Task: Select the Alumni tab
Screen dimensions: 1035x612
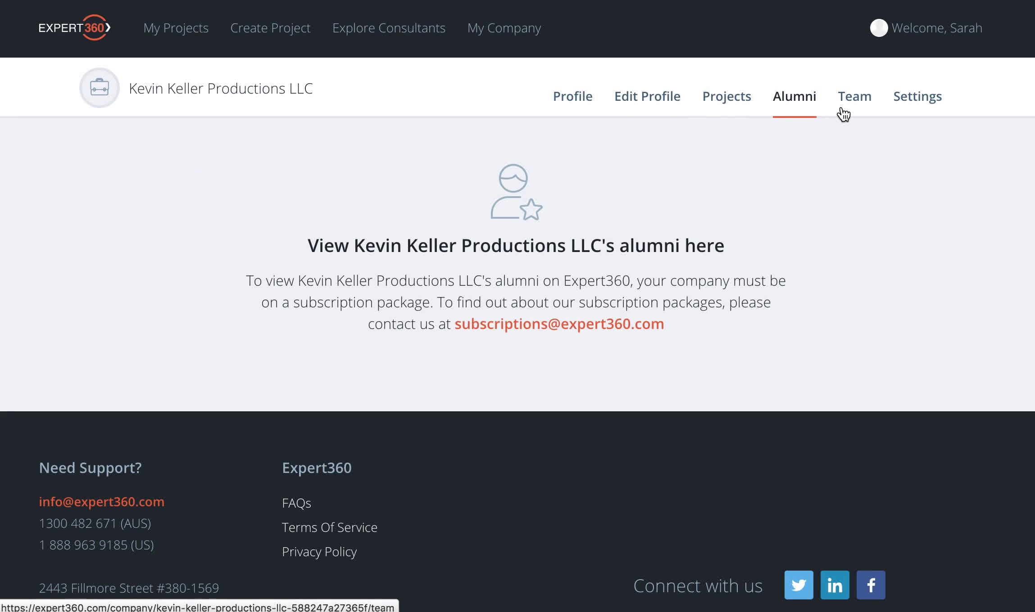Action: (x=794, y=96)
